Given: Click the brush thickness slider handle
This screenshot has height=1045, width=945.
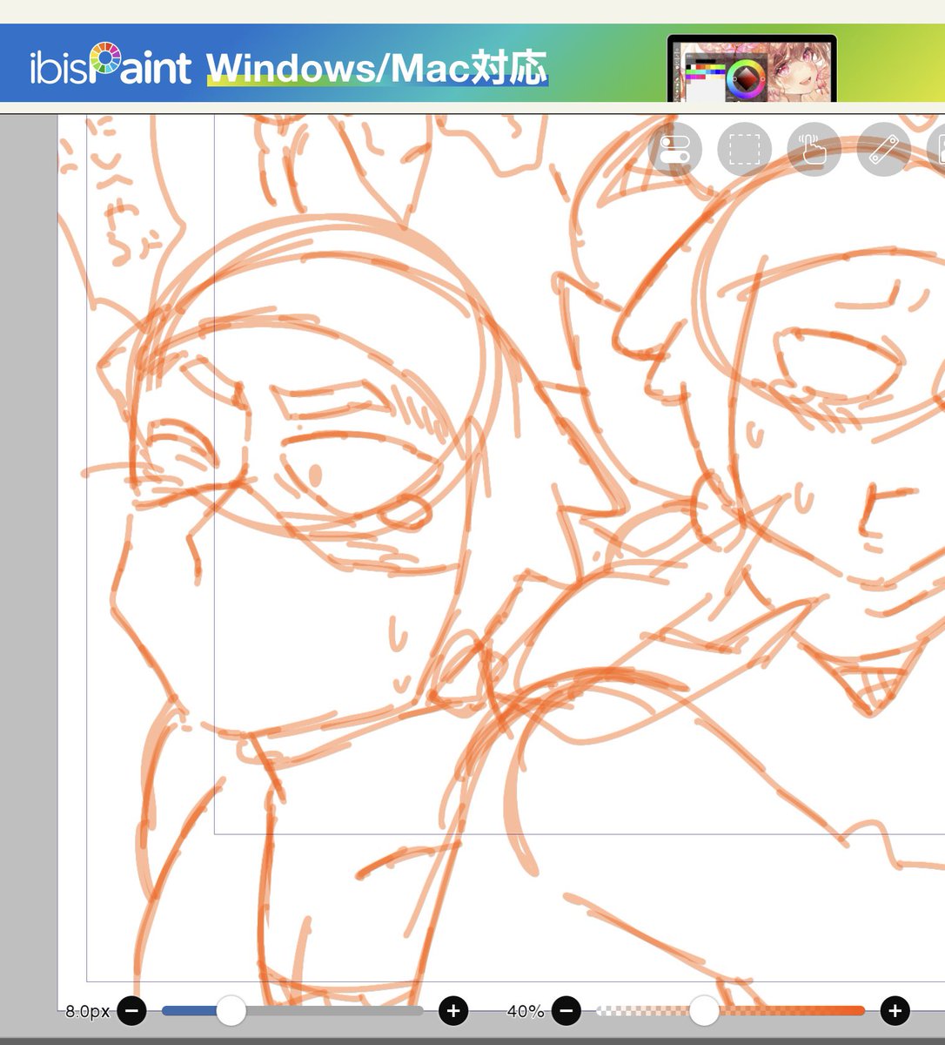Looking at the screenshot, I should (231, 1011).
